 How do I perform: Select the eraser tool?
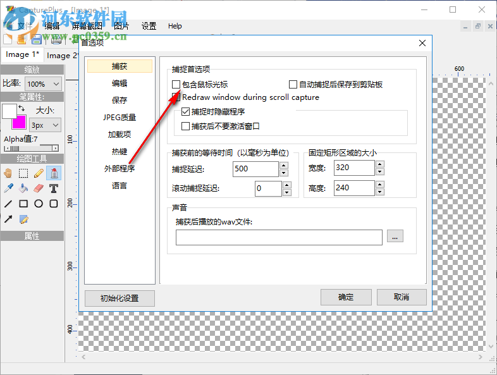(39, 188)
